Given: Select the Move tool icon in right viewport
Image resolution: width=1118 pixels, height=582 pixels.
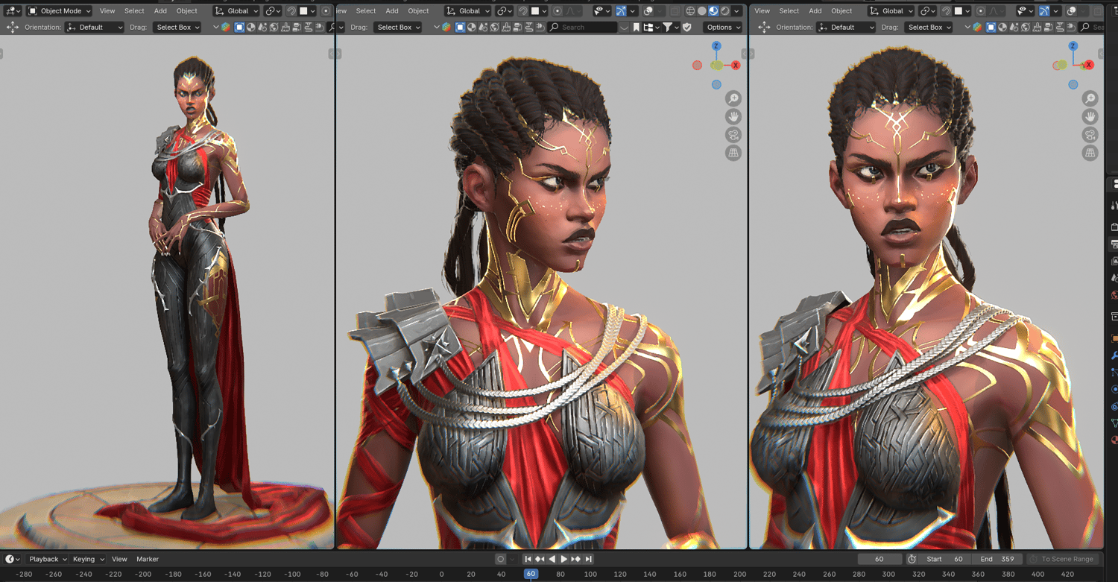Looking at the screenshot, I should tap(764, 27).
